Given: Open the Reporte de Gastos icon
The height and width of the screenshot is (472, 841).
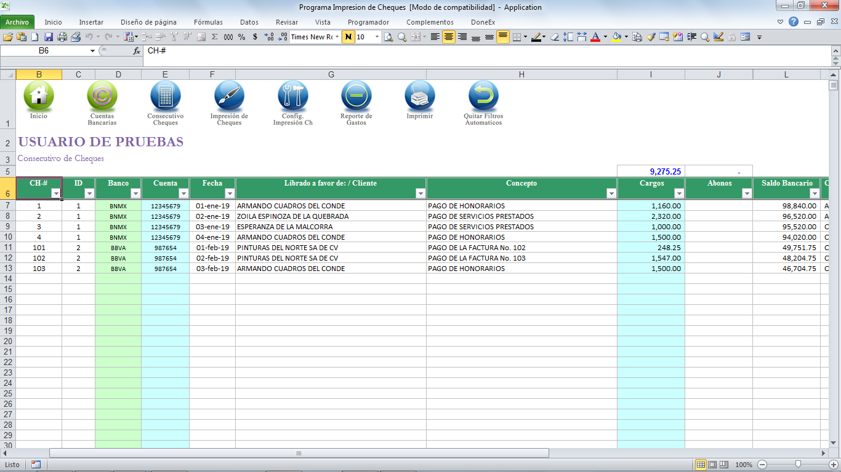Looking at the screenshot, I should [x=356, y=96].
